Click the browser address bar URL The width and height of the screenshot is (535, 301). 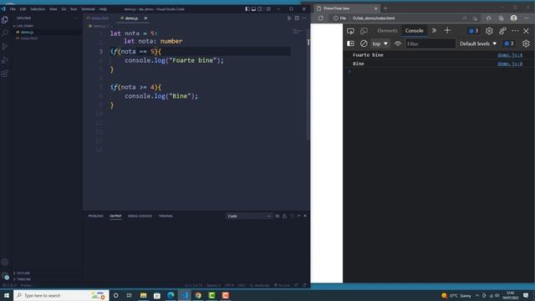374,18
